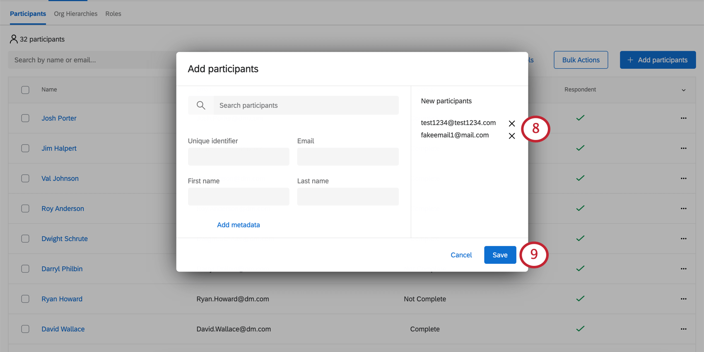Open the three-dot menu for David Wallace
Viewport: 704px width, 352px height.
(x=683, y=329)
